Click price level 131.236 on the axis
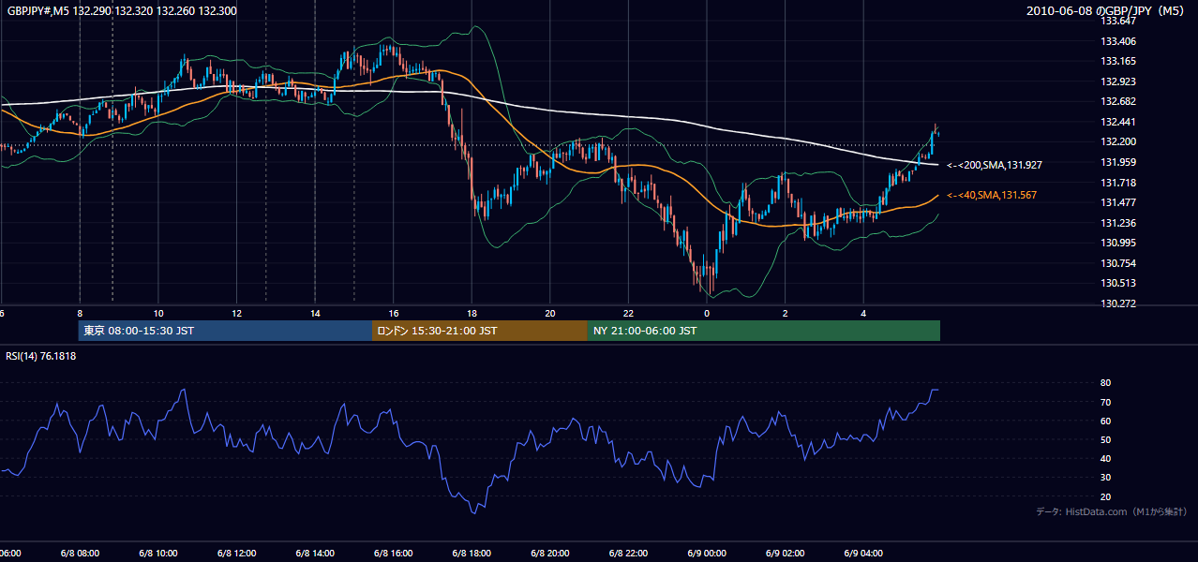This screenshot has height=562, width=1198. click(1118, 223)
